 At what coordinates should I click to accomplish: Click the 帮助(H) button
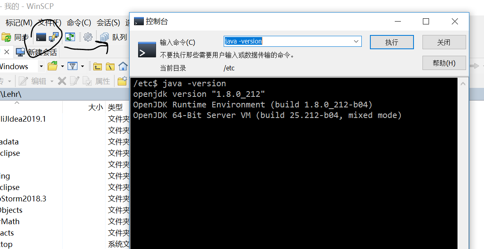click(444, 63)
